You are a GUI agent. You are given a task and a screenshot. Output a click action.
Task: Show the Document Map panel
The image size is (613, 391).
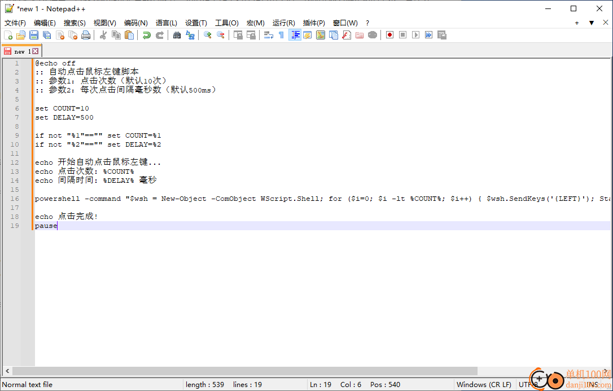coord(321,35)
